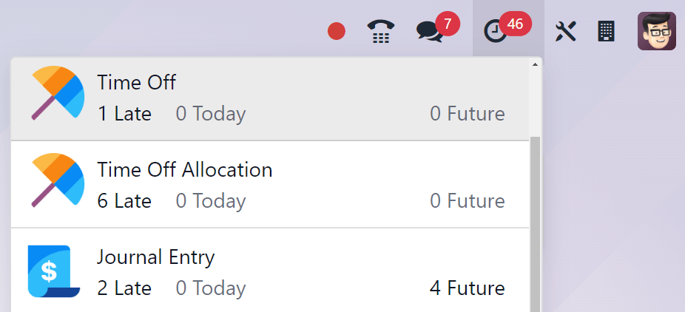Viewport: 685px width, 312px height.
Task: Show 6 Late Time Off Allocation activities
Action: point(124,201)
